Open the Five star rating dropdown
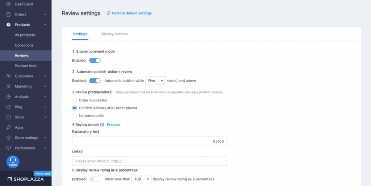 [x=155, y=81]
